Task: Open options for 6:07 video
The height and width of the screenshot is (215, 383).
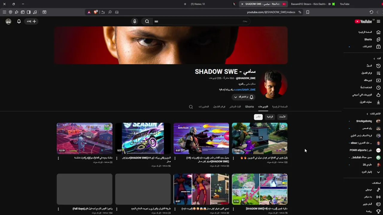Action: pyautogui.click(x=175, y=209)
